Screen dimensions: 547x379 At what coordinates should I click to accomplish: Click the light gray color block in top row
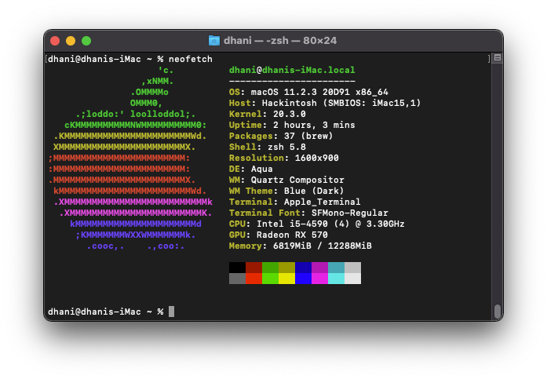[352, 268]
